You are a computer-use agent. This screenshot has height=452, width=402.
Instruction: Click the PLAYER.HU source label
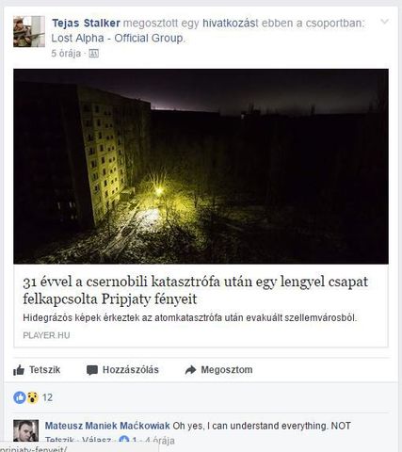46,335
